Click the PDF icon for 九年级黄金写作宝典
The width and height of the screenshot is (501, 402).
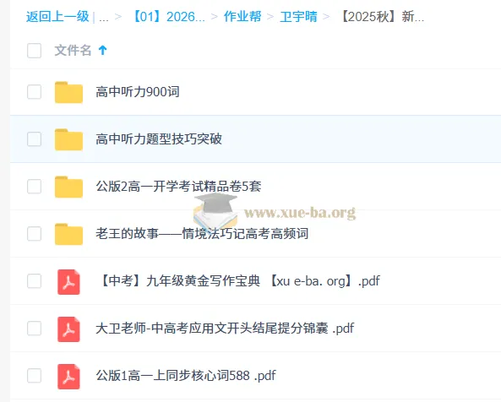(68, 282)
